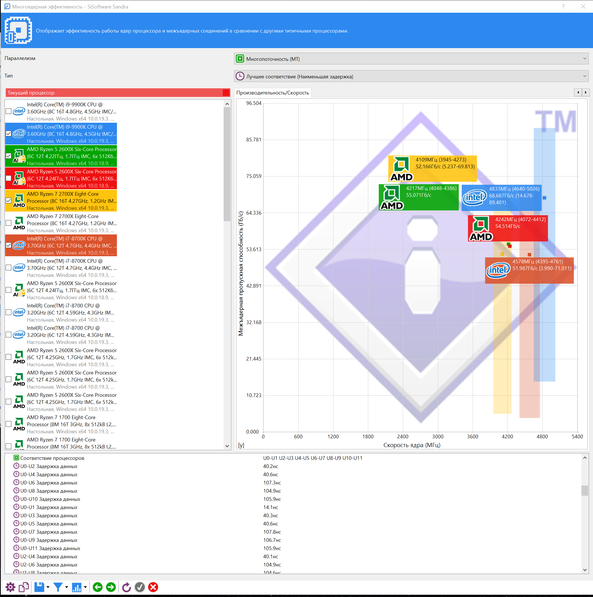
Task: Click the green back arrow
Action: tap(97, 587)
